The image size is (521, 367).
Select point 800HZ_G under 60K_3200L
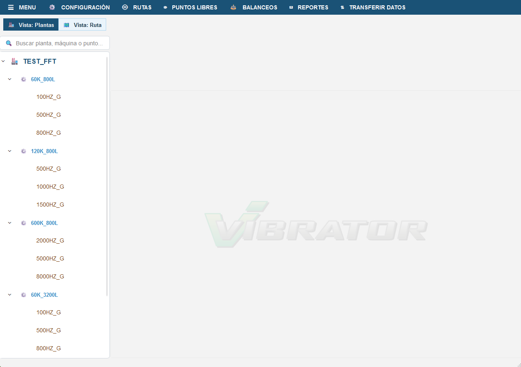coord(49,348)
